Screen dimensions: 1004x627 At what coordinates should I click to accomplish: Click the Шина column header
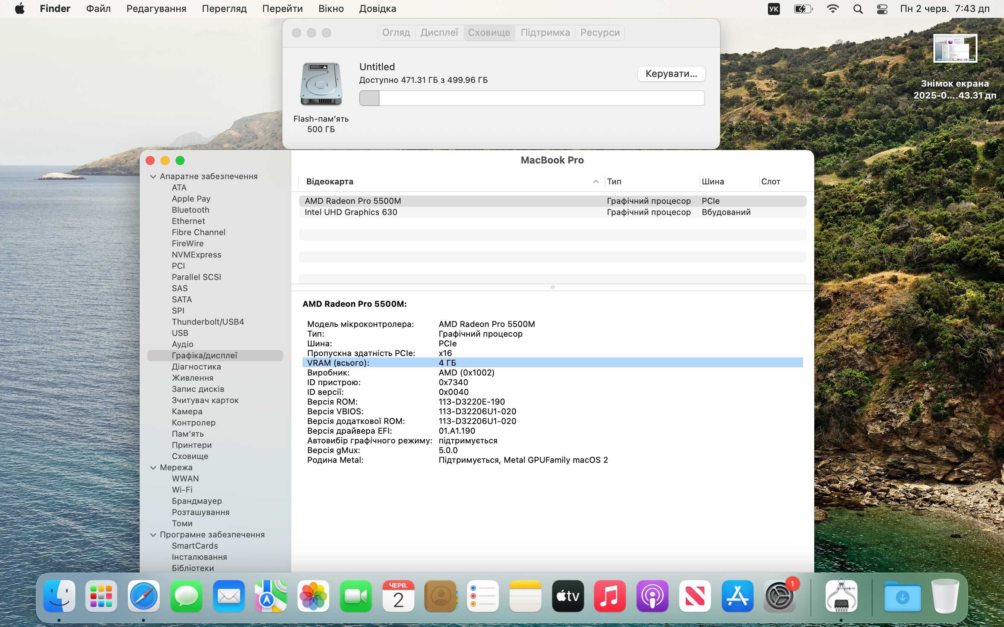coord(729,182)
